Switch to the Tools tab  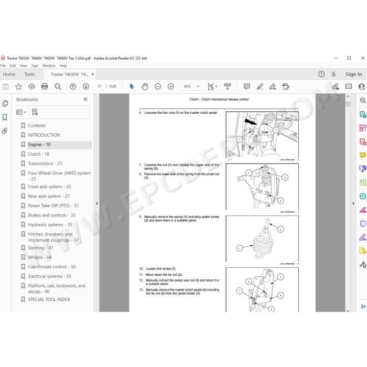pos(29,74)
